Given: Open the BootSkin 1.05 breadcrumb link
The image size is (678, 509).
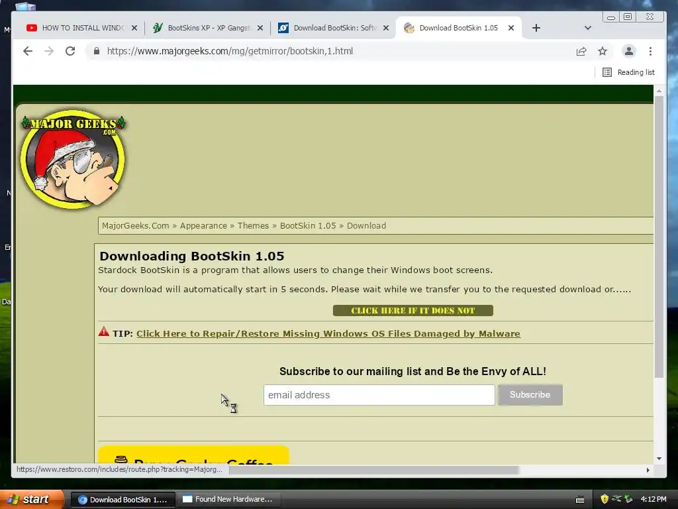Looking at the screenshot, I should [308, 225].
